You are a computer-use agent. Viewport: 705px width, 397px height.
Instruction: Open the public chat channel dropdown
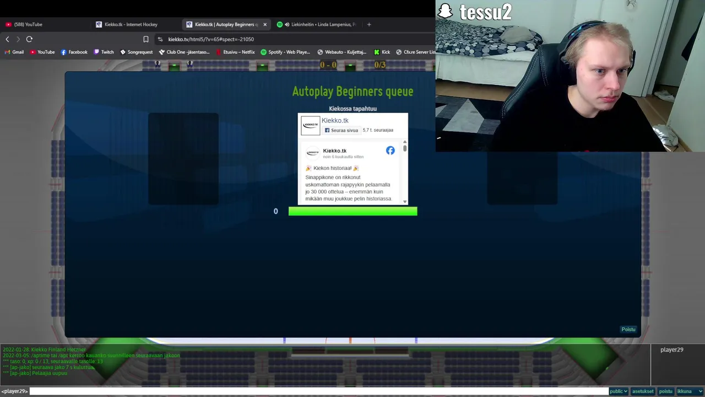pyautogui.click(x=618, y=391)
